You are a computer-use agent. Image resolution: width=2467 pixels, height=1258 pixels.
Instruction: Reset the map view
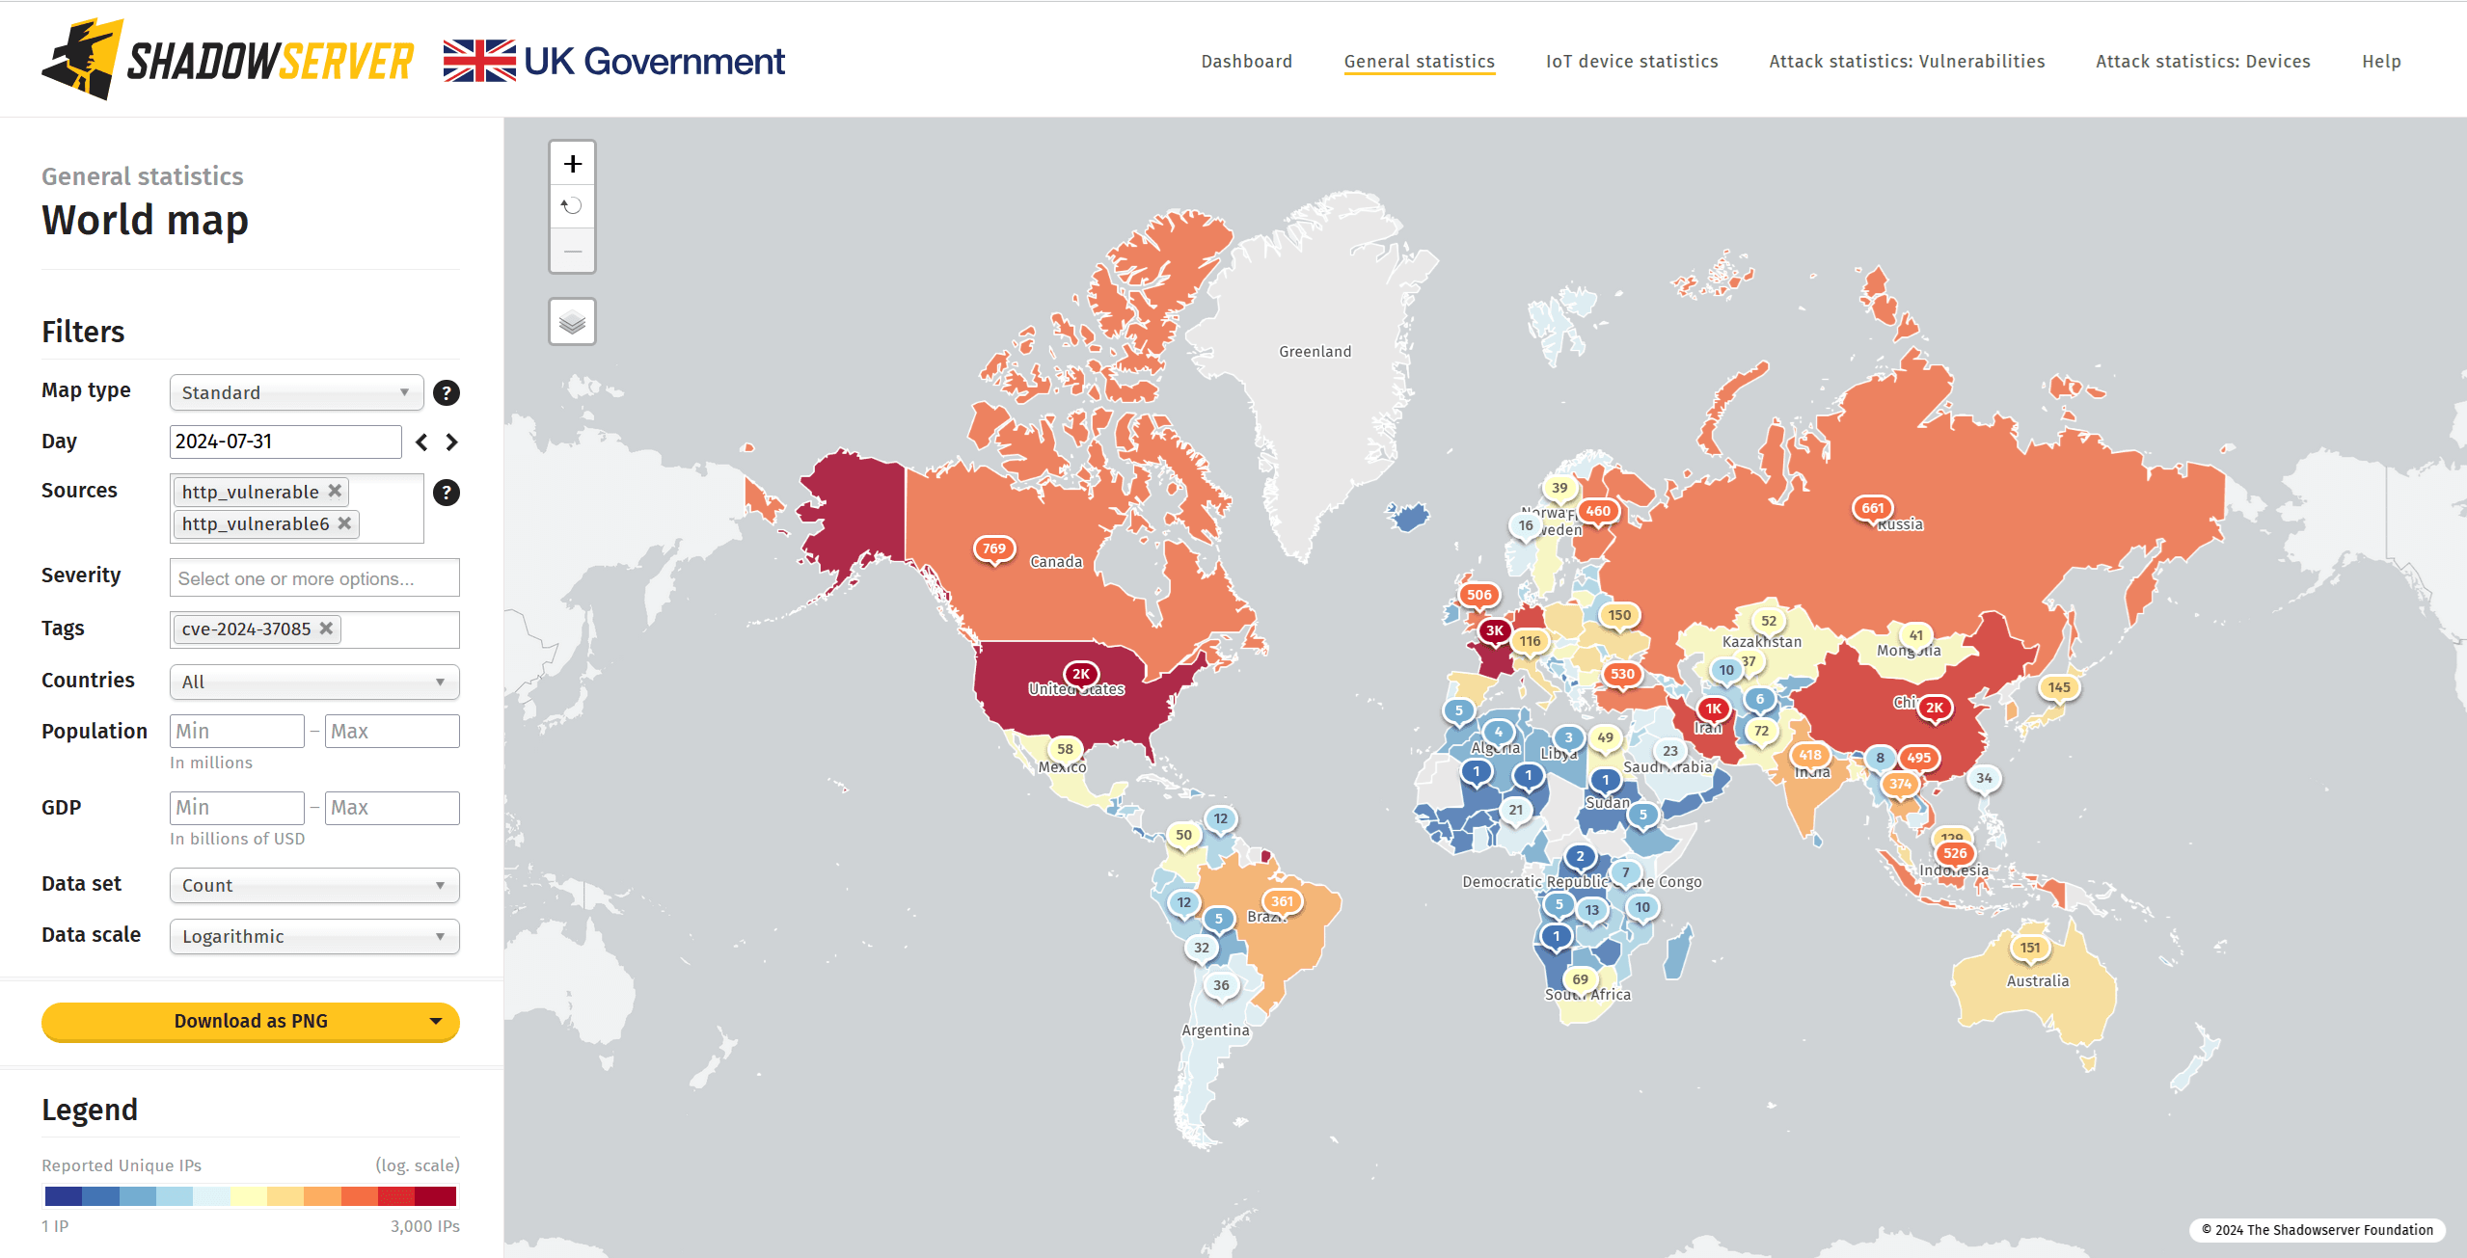tap(573, 206)
